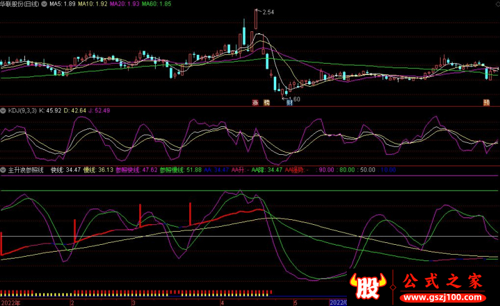Viewport: 500px width, 306px height.
Task: Click the orange 榜 marker icon
Action: 267,102
